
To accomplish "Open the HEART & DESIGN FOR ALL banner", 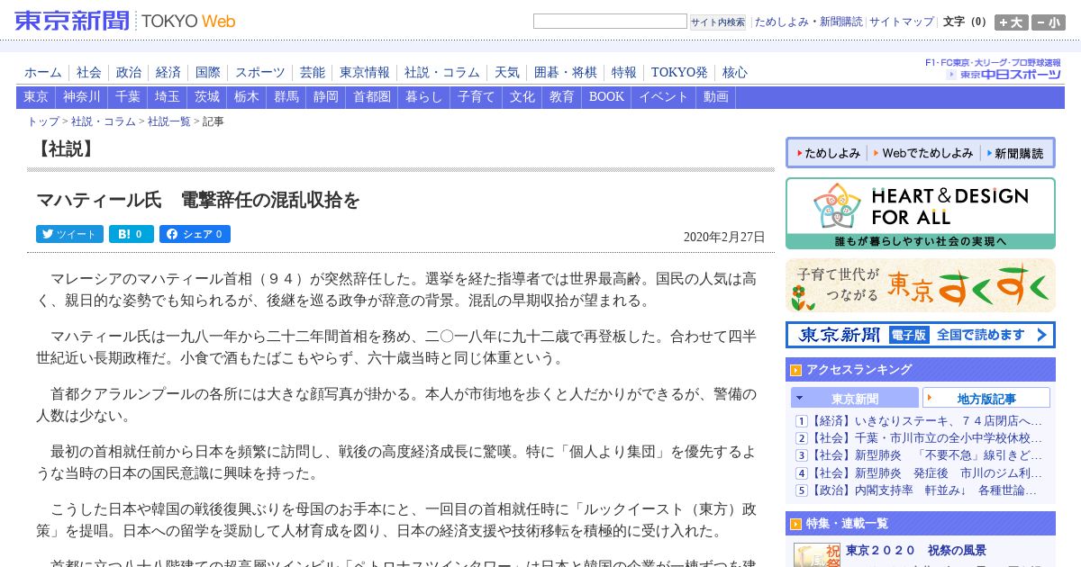I will (x=921, y=213).
